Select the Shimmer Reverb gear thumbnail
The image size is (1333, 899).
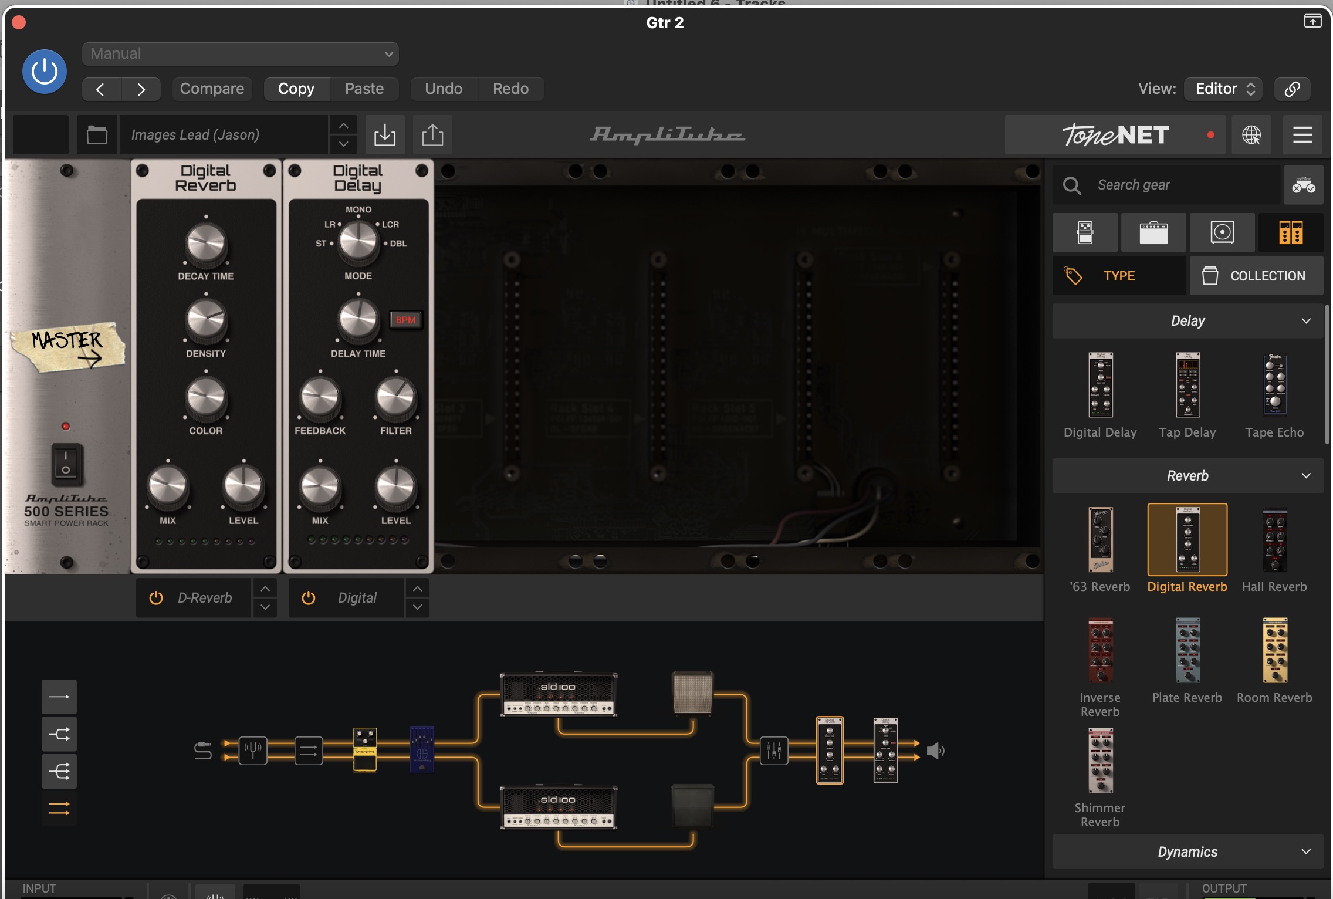1100,761
